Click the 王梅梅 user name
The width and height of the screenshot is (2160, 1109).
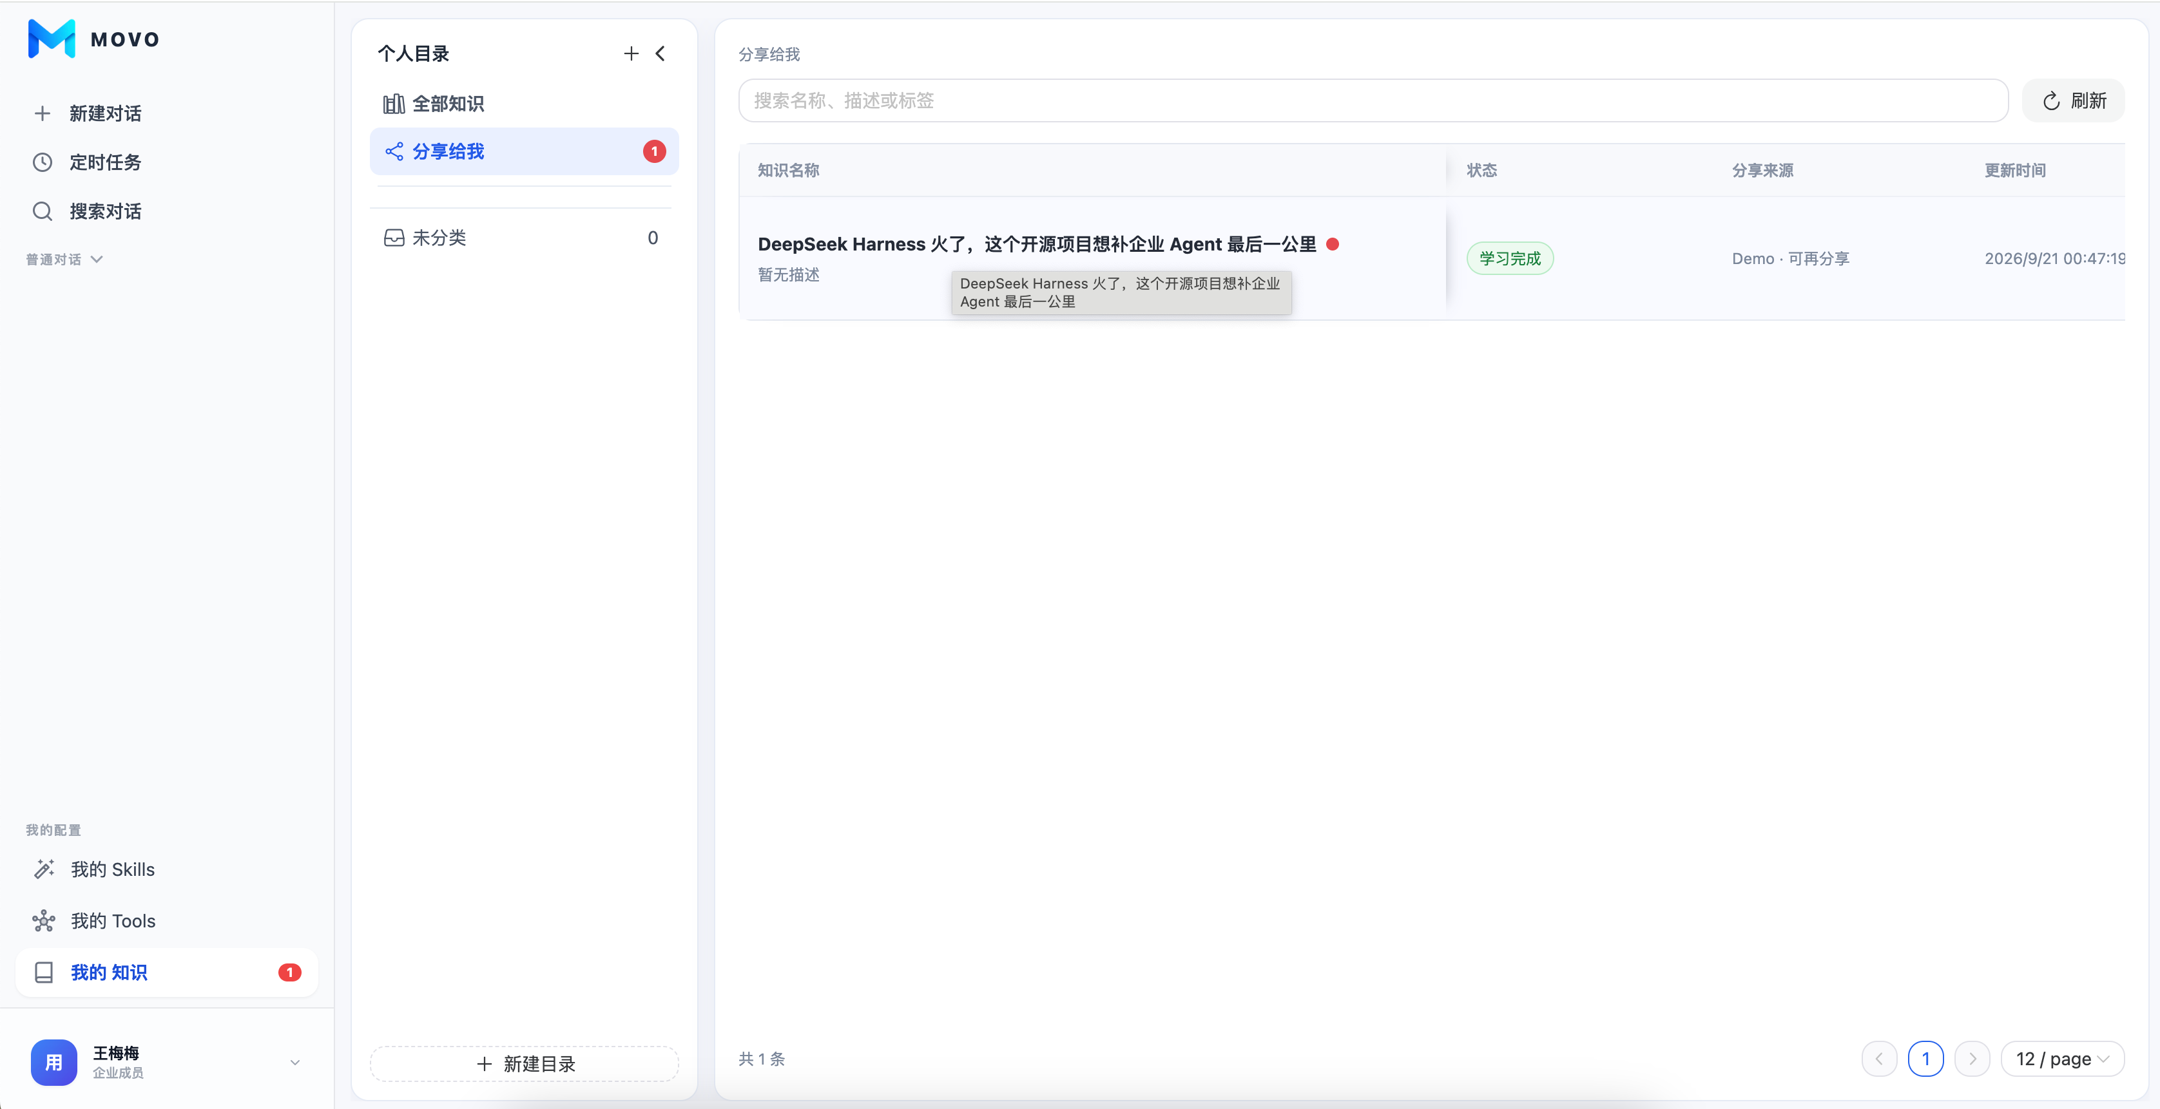[x=117, y=1053]
